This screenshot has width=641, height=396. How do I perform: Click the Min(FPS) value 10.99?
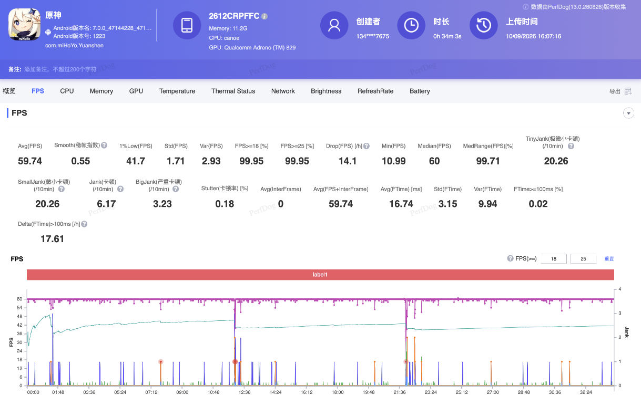coord(394,161)
